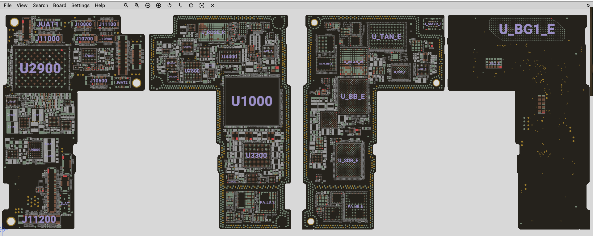Click the X icon in the toolbar
This screenshot has height=236, width=593.
[212, 5]
